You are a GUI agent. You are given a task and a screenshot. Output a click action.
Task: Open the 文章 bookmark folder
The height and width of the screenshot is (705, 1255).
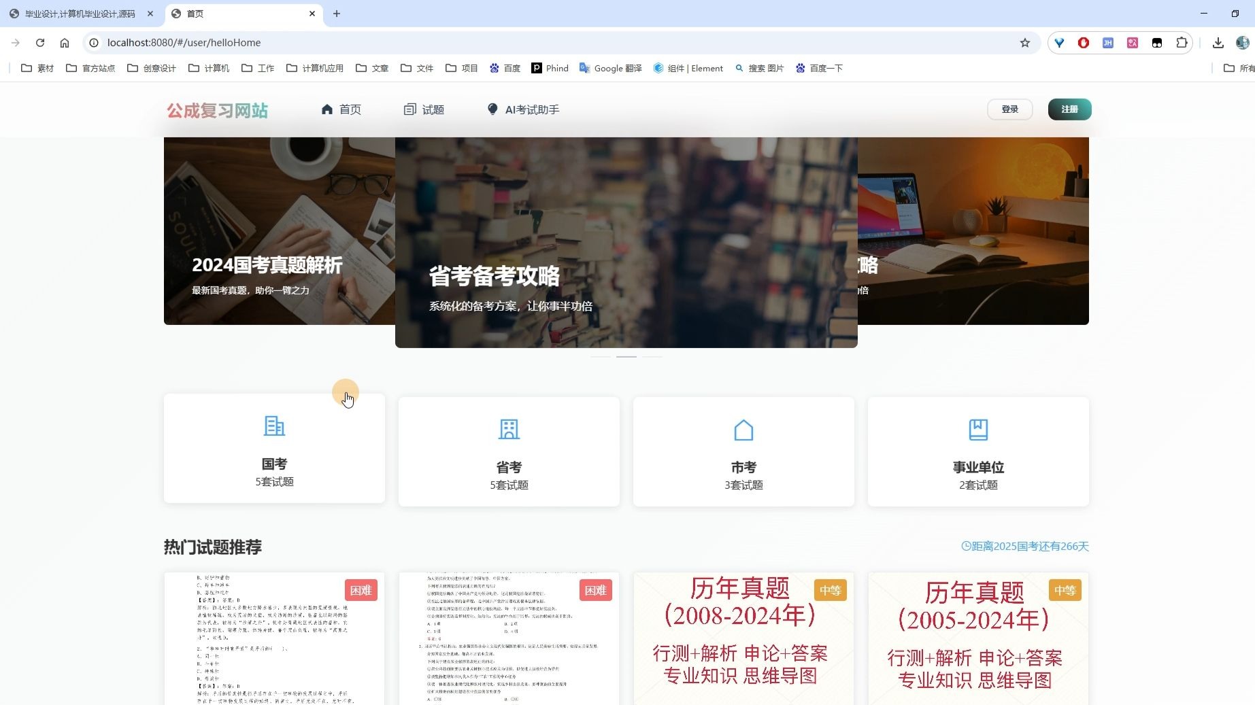pyautogui.click(x=372, y=68)
